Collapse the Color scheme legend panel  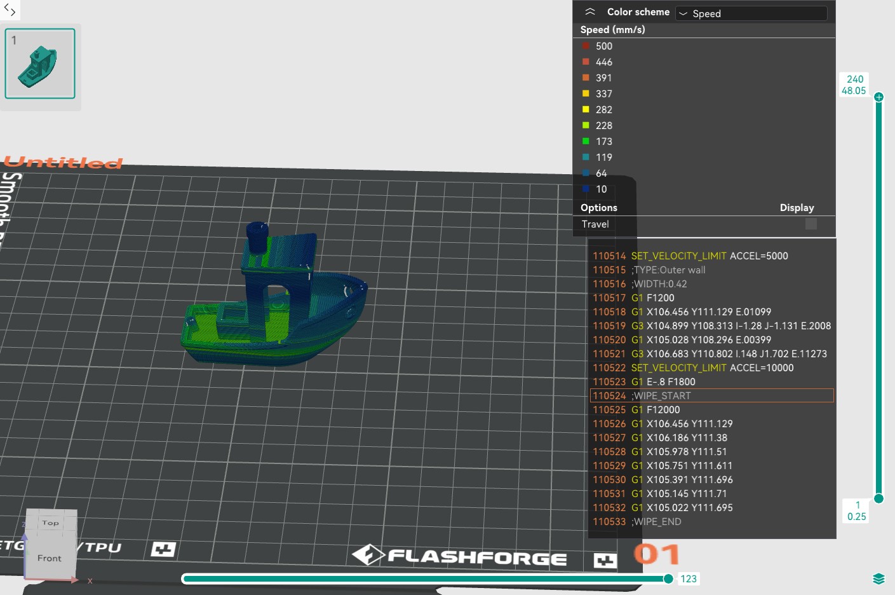(590, 12)
